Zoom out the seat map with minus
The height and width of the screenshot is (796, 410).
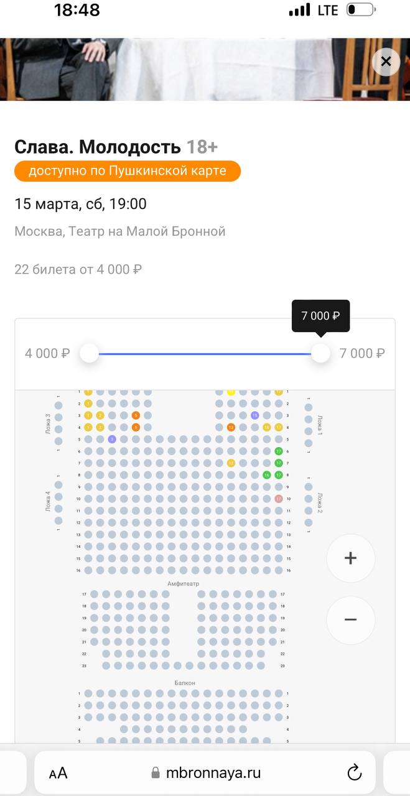click(x=350, y=619)
